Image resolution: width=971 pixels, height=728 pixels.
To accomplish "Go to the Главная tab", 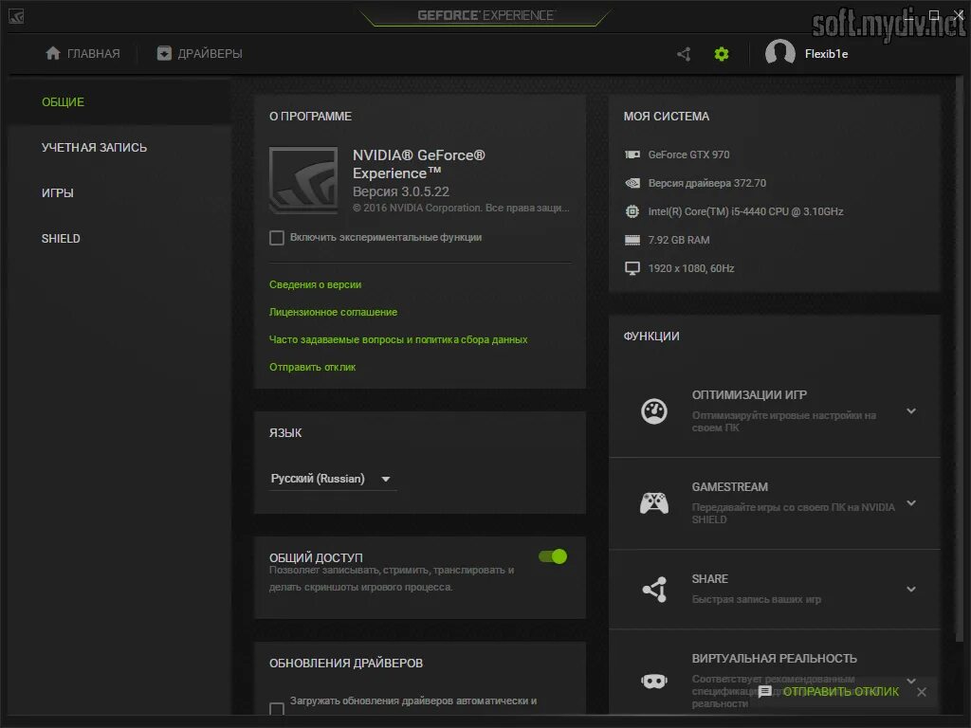I will point(82,54).
